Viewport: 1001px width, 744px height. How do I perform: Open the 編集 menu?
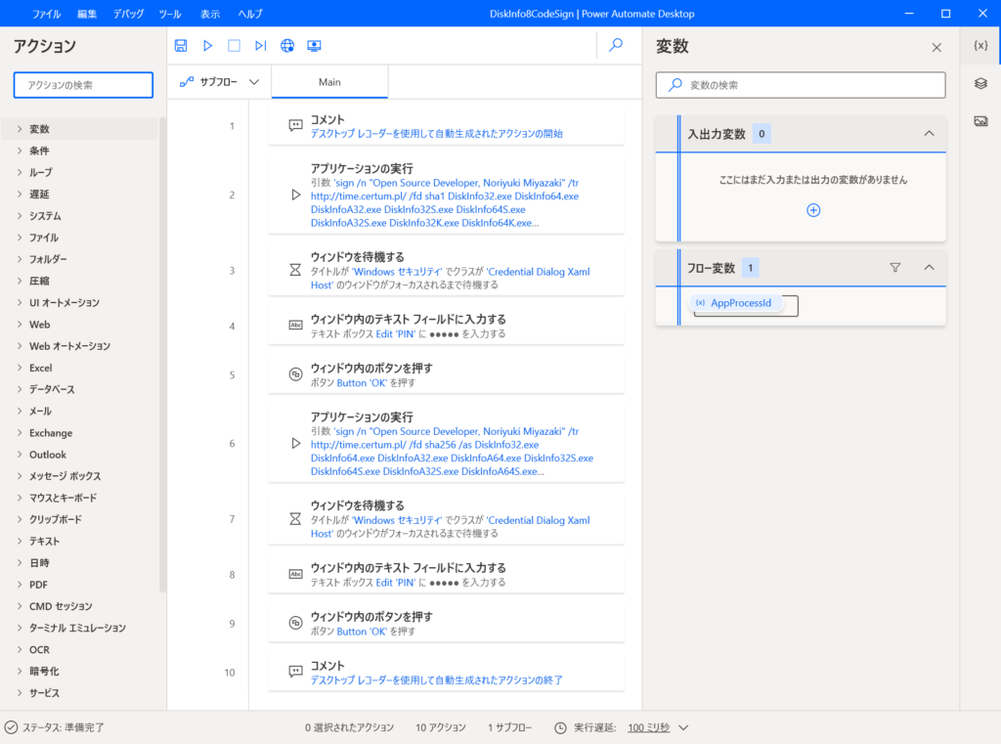point(87,14)
